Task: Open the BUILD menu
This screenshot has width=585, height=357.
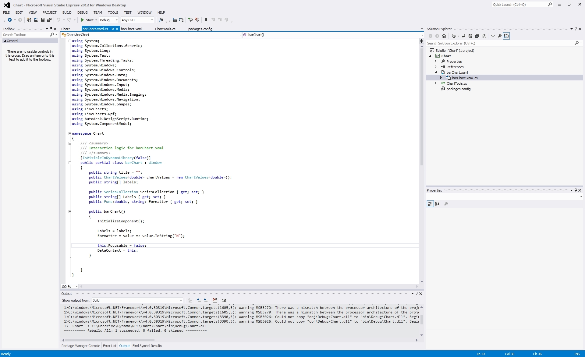Action: click(x=67, y=12)
